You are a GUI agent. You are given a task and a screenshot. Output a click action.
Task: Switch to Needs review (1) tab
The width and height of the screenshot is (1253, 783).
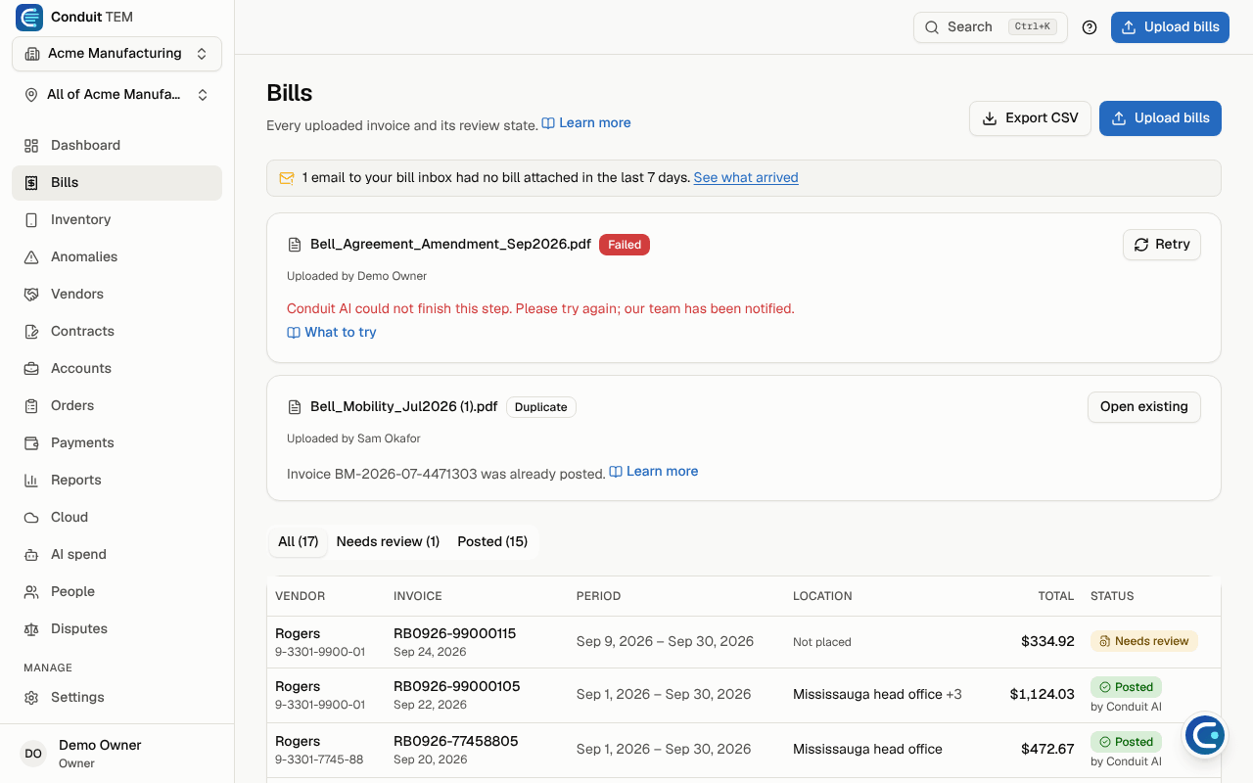[x=388, y=541]
